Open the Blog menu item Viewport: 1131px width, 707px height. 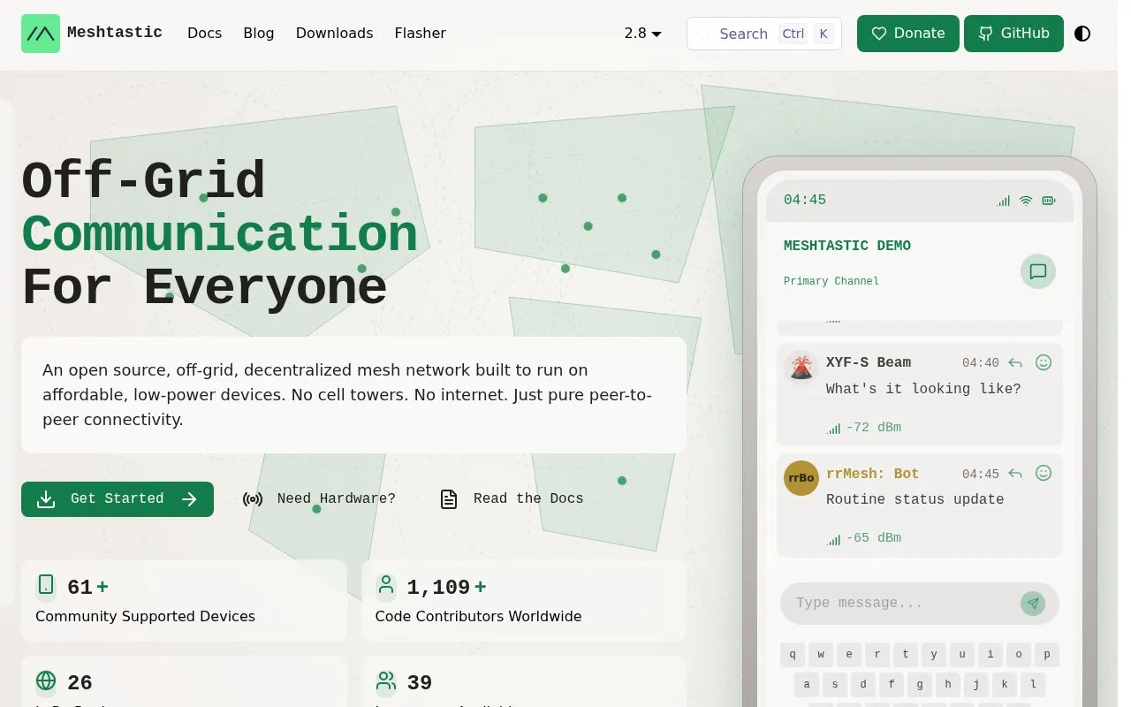click(259, 34)
